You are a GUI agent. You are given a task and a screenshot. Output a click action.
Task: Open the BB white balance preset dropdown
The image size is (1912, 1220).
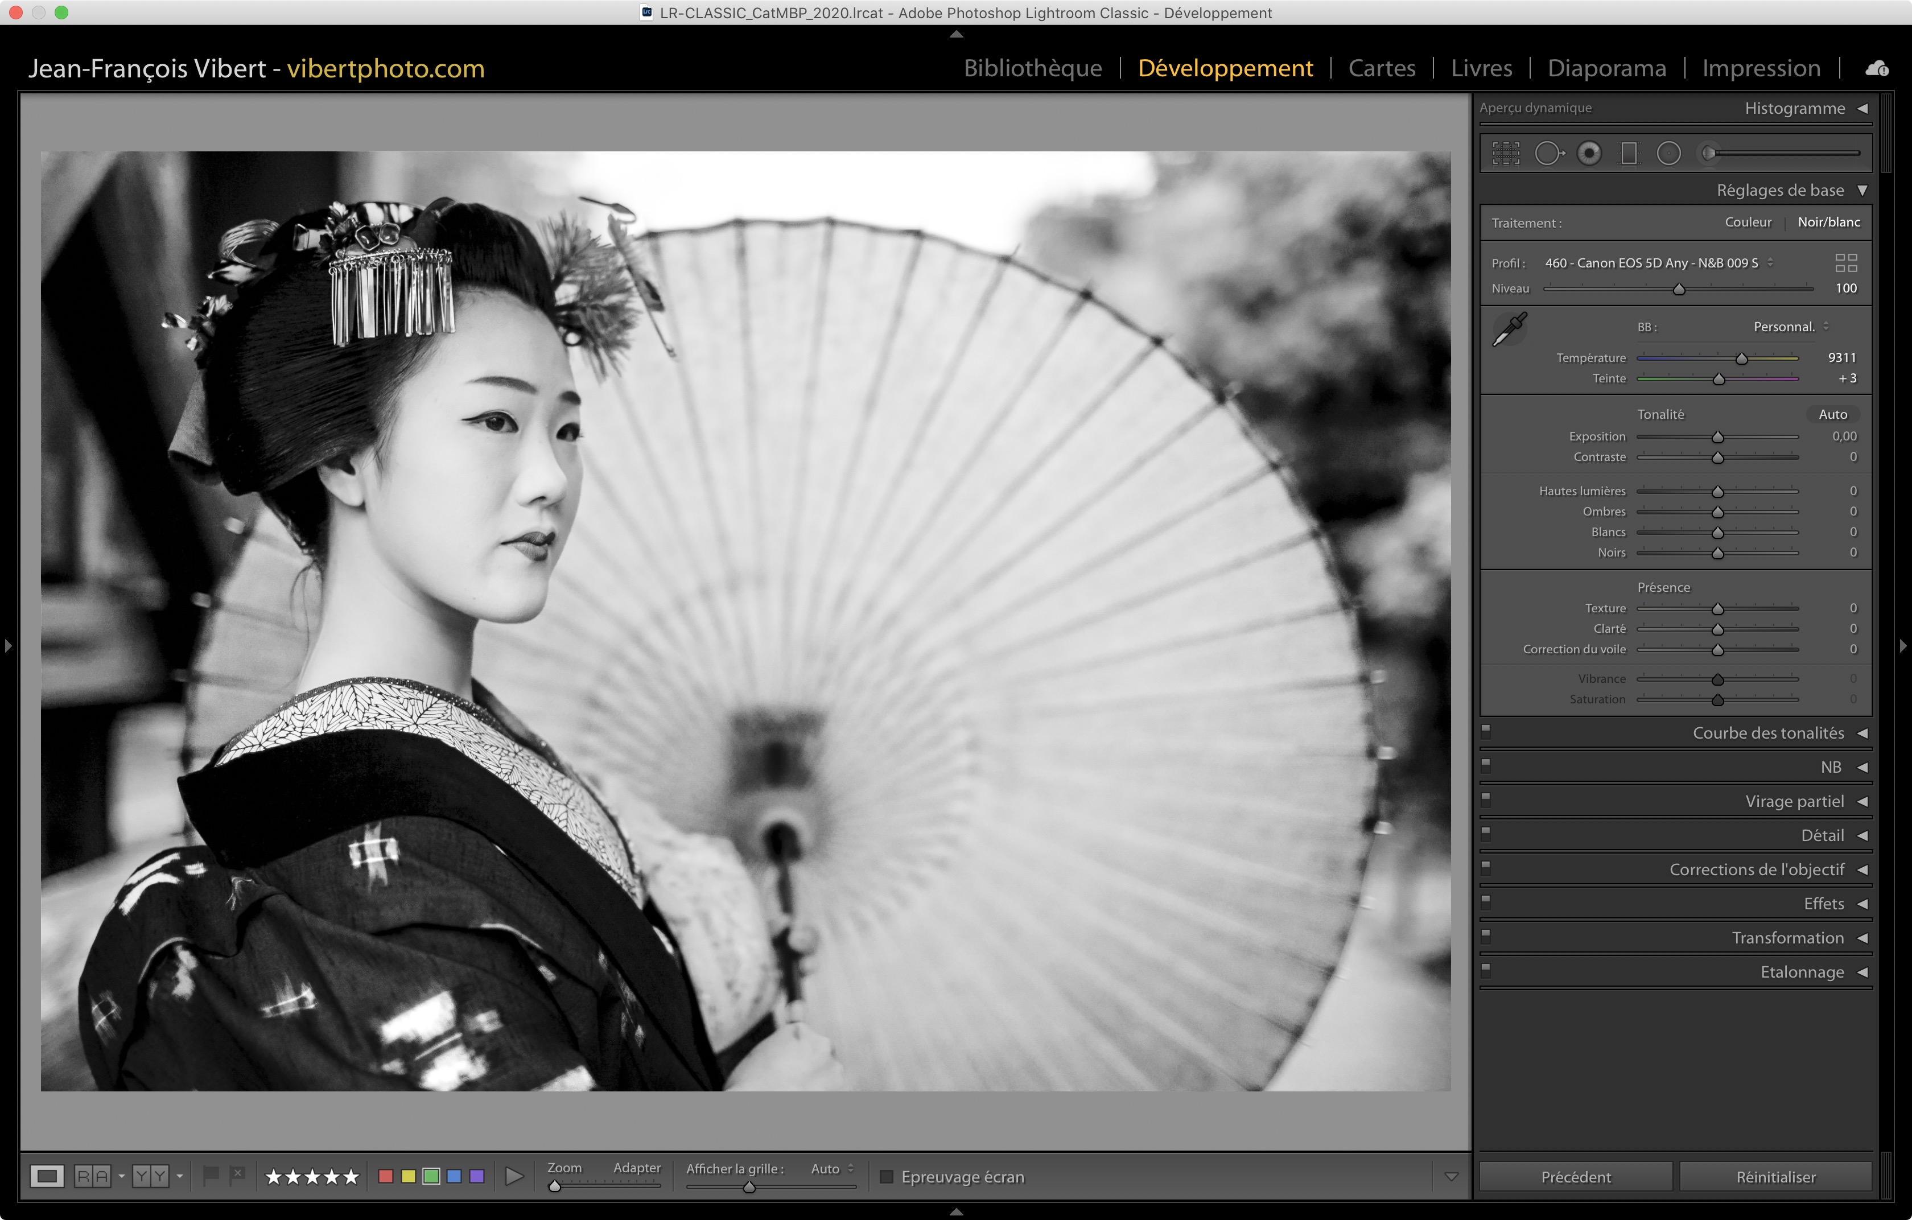point(1791,327)
